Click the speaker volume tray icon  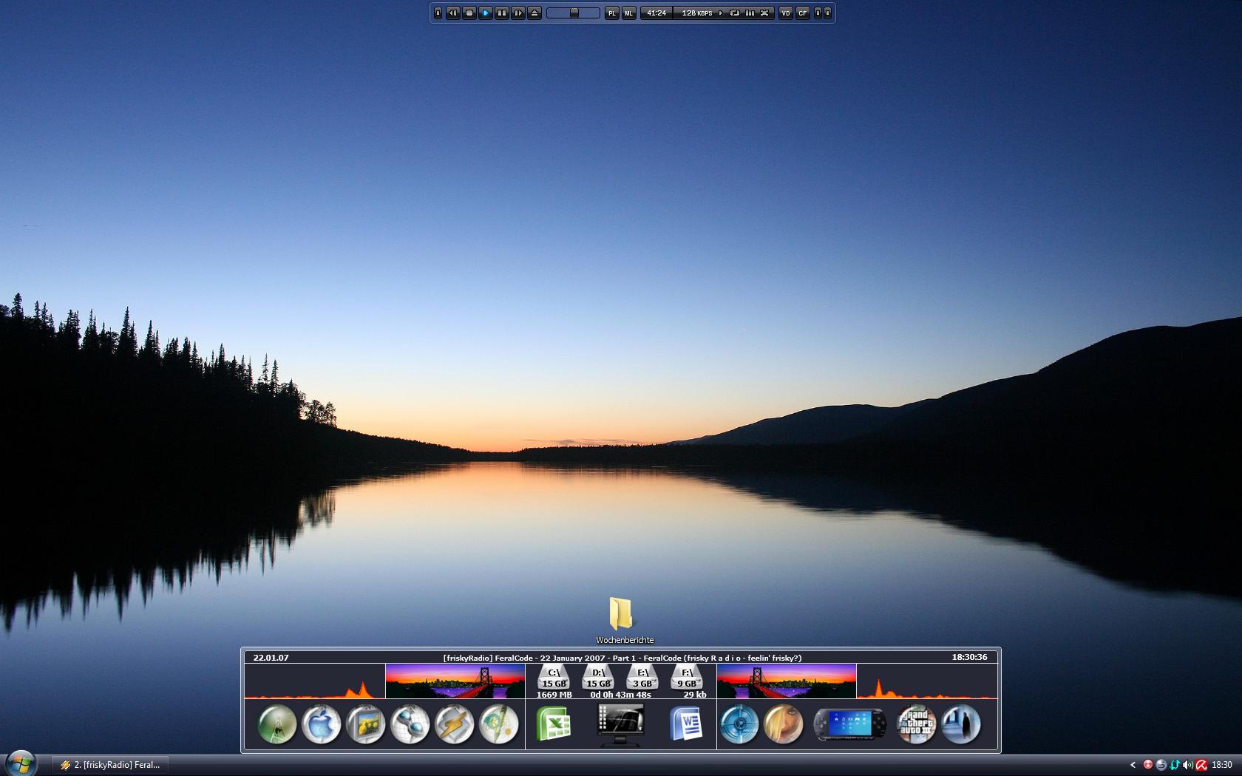click(1188, 765)
